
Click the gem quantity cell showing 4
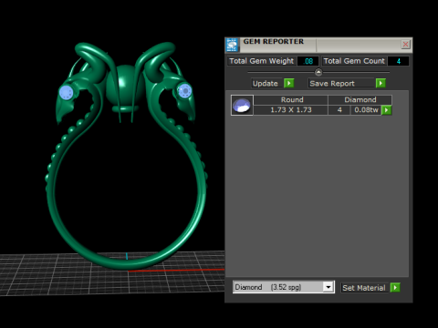339,110
